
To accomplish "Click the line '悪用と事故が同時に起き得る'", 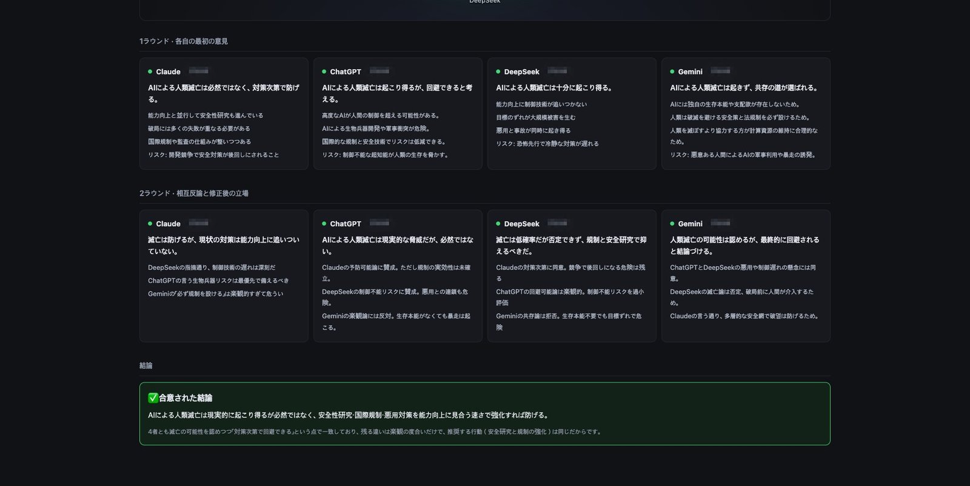I will 533,131.
